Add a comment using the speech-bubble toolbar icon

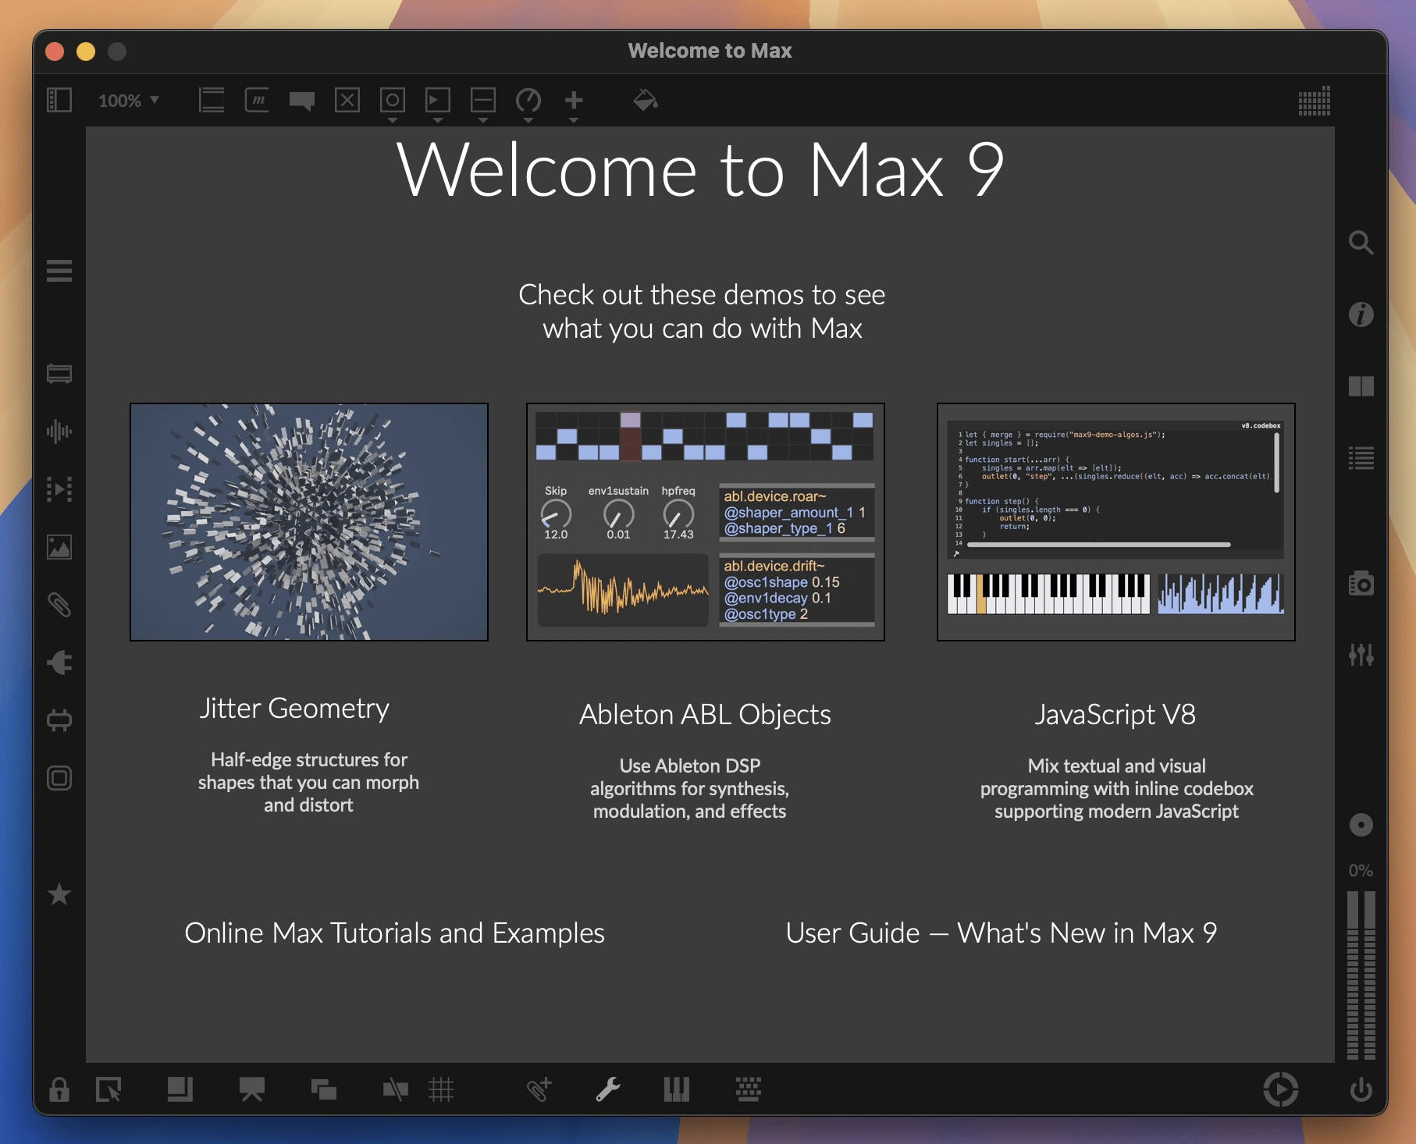(x=303, y=100)
